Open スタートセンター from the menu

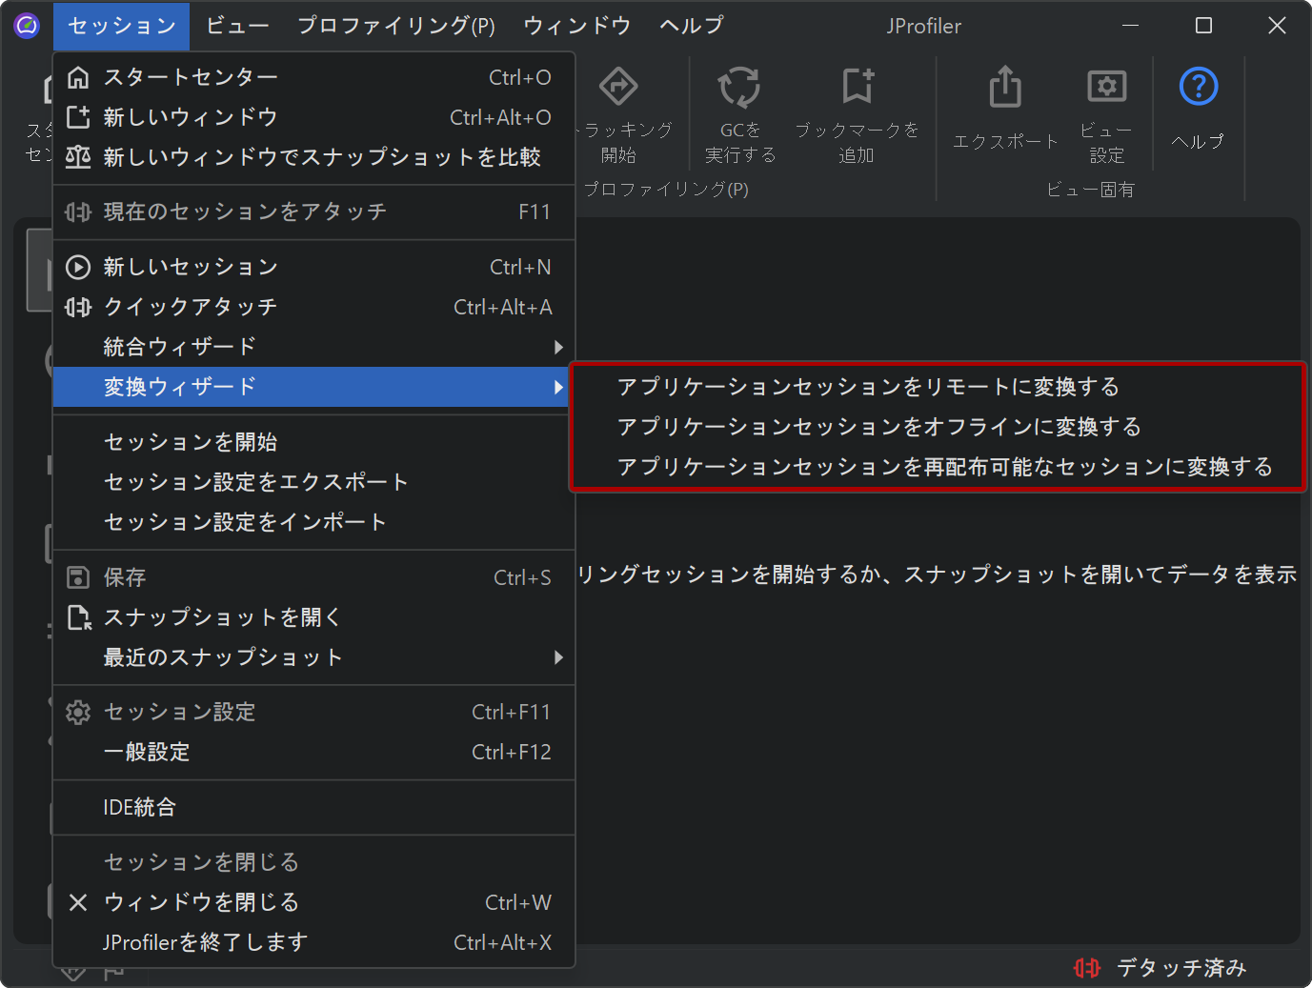pyautogui.click(x=191, y=77)
